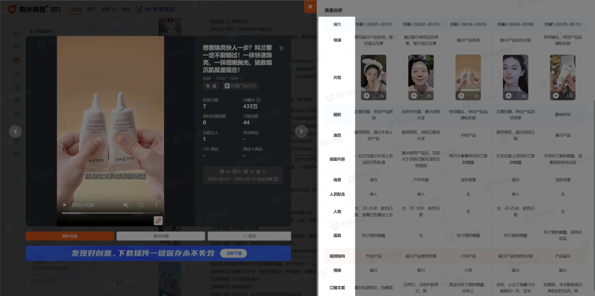The height and width of the screenshot is (296, 595).
Task: Play the Scene 5 clip thumbnail
Action: [555, 95]
